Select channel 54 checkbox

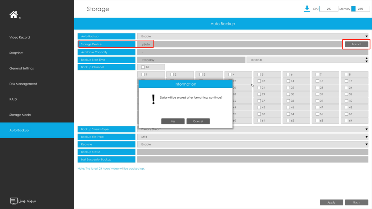[x=288, y=114]
